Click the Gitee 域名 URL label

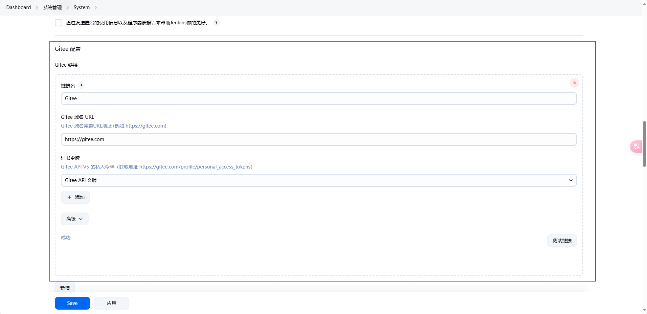pyautogui.click(x=77, y=117)
